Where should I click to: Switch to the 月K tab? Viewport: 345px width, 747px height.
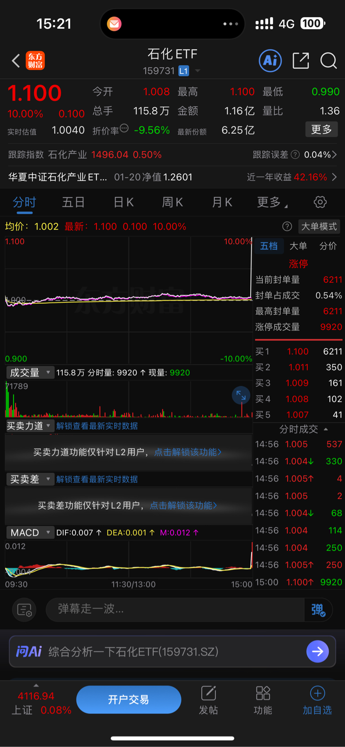(x=222, y=202)
